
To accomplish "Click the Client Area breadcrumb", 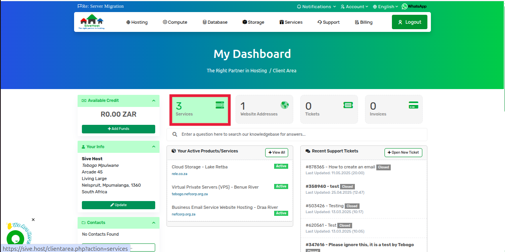I will (x=284, y=71).
